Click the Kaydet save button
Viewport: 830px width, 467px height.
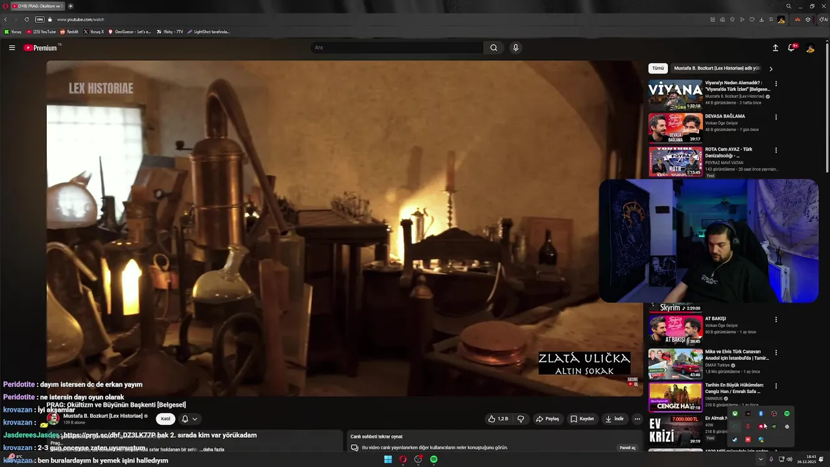tap(582, 419)
